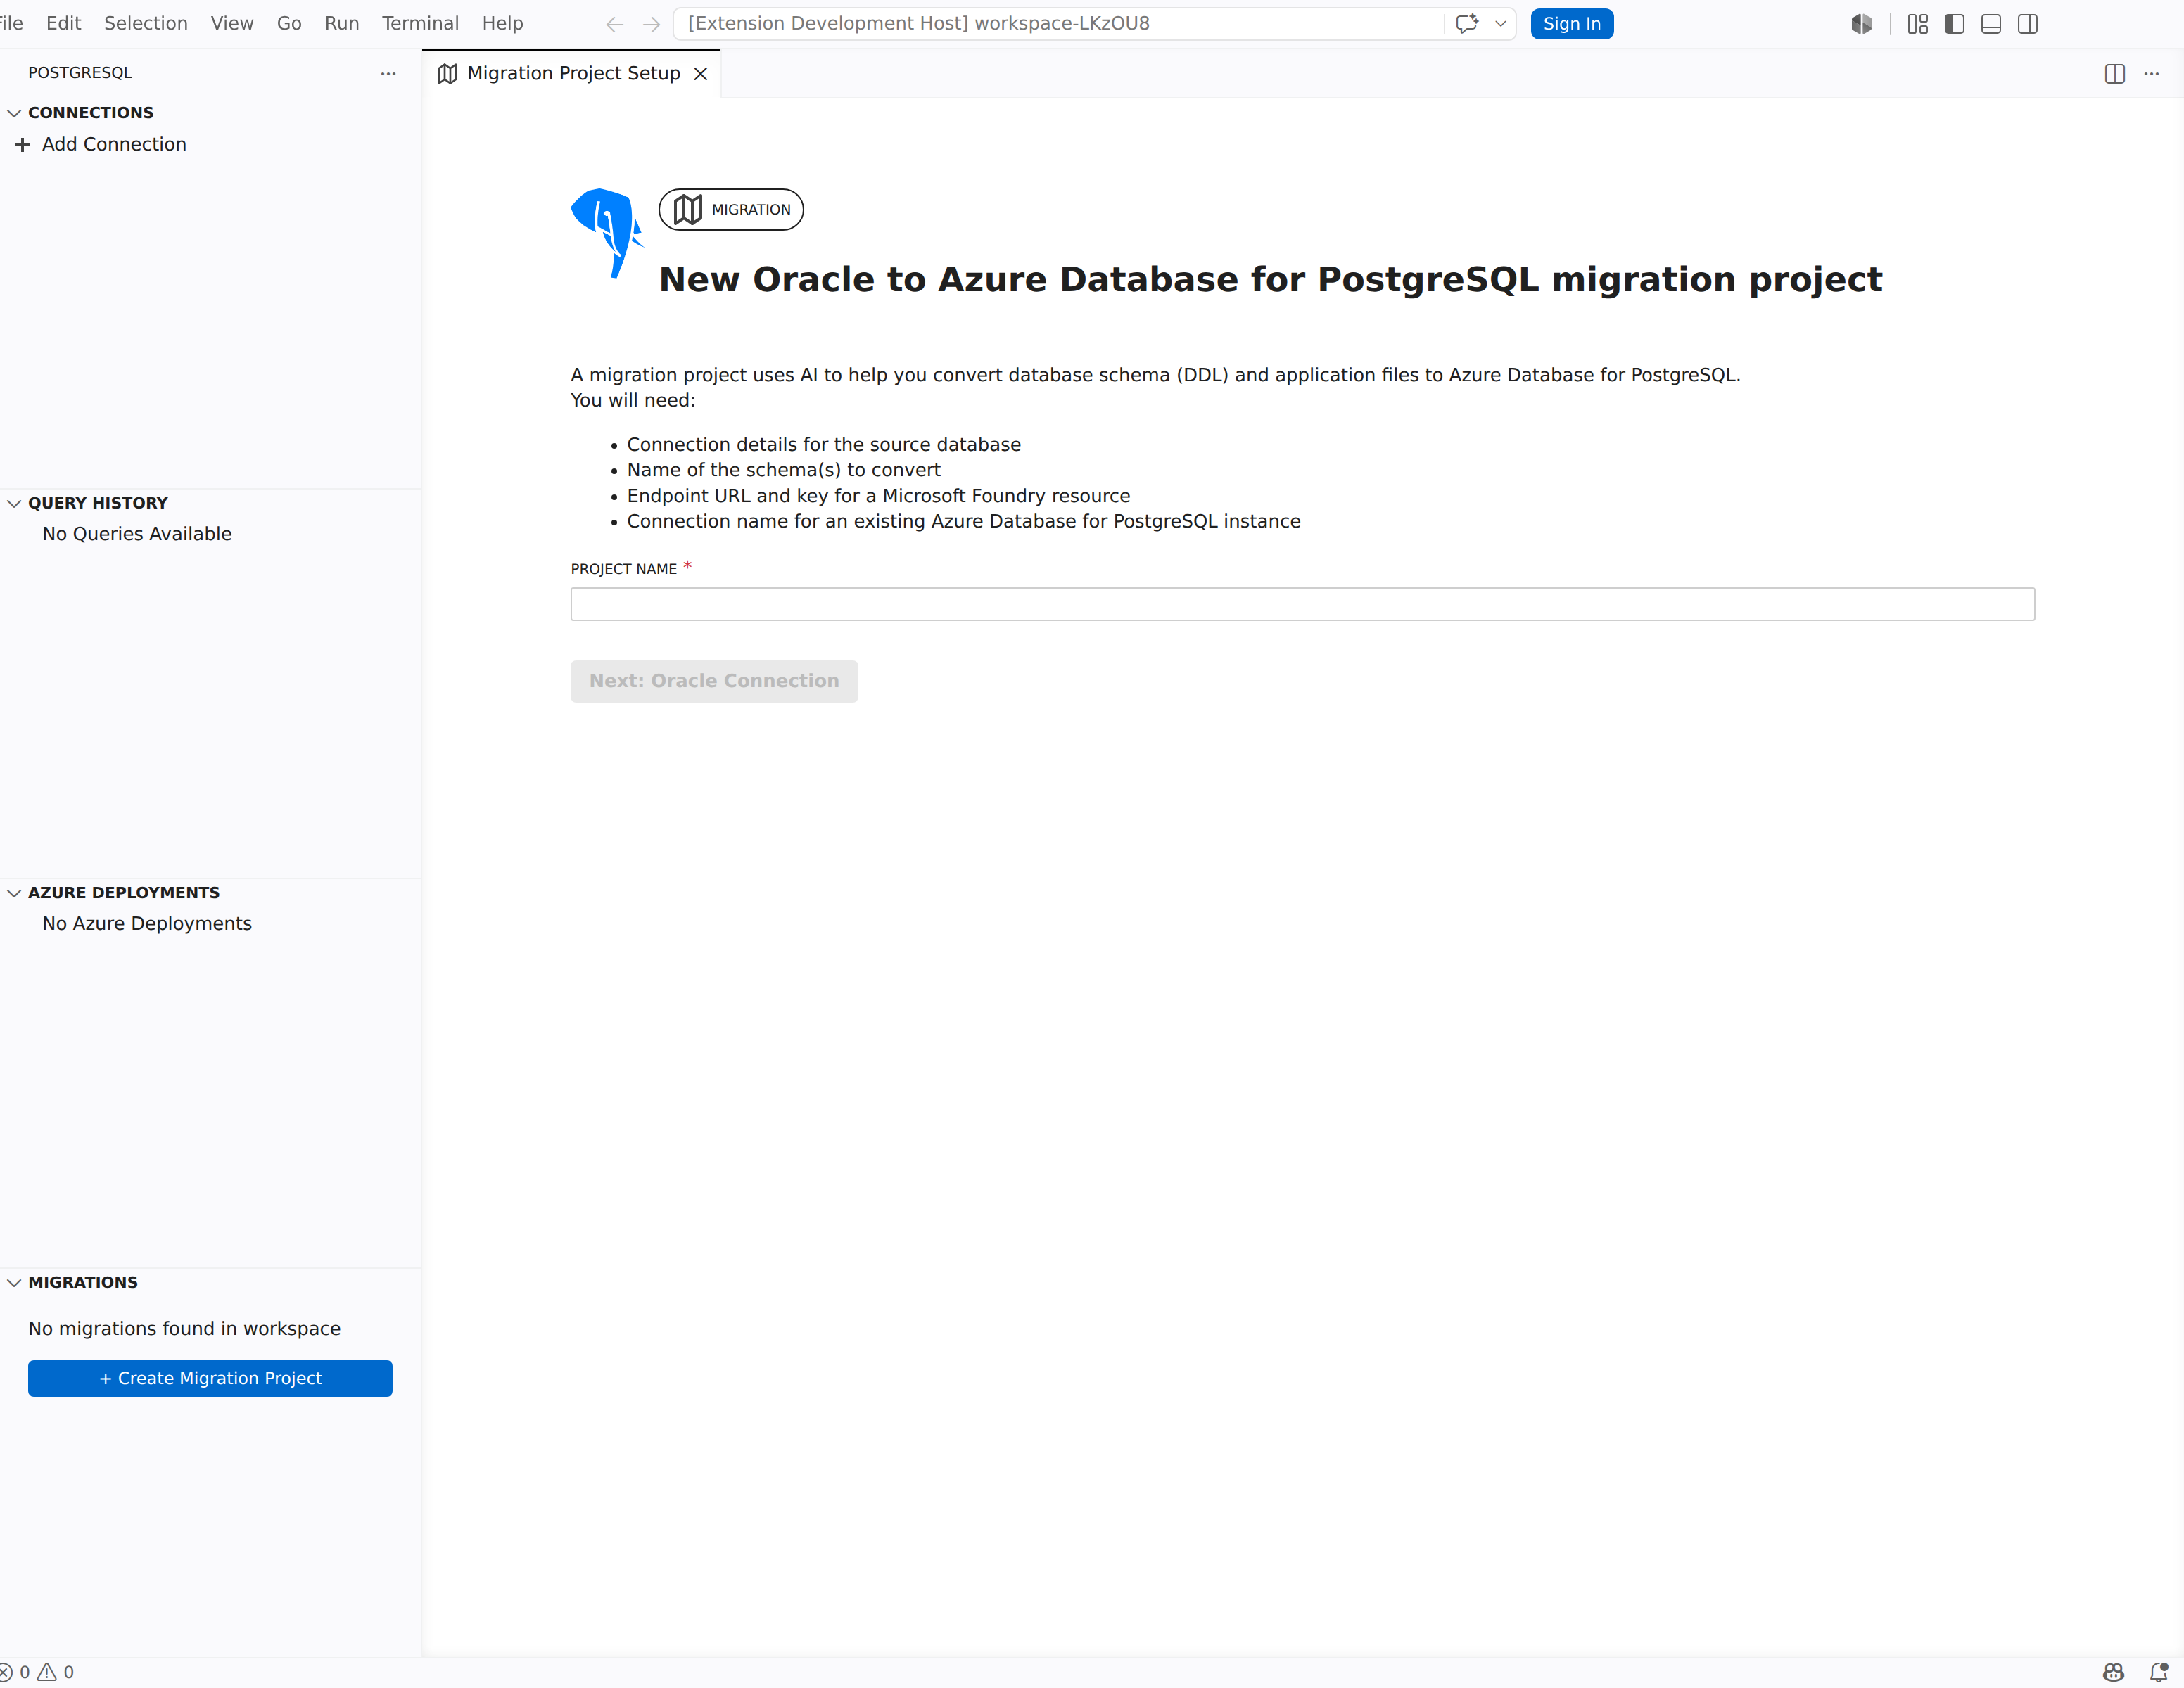The height and width of the screenshot is (1688, 2184).
Task: Open the Edit menu
Action: click(63, 23)
